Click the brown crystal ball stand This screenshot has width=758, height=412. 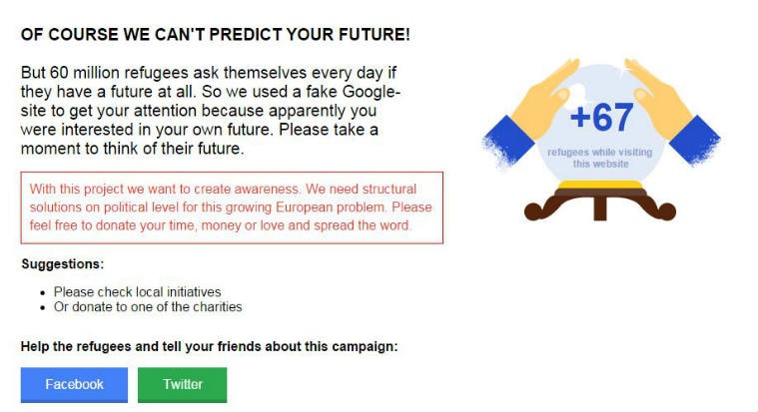coord(600,206)
